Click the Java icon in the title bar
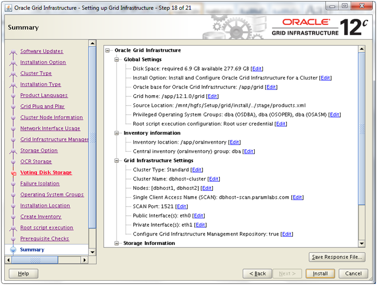 point(8,8)
